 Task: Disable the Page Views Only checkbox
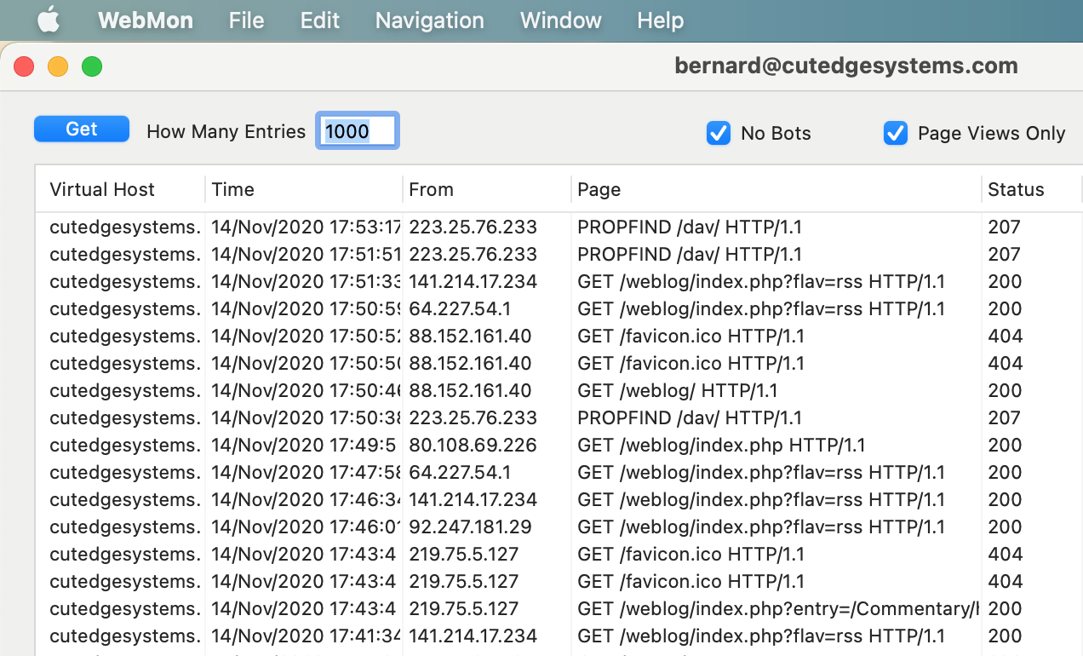click(896, 133)
